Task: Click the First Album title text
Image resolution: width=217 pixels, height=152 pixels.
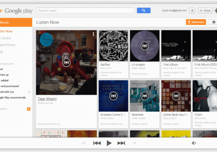Action: click(x=171, y=65)
